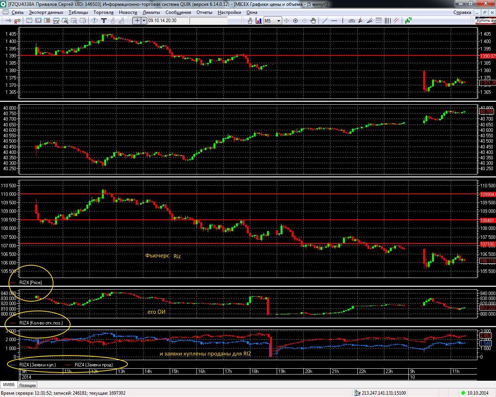
Task: Open the Связь menu
Action: [x=17, y=12]
